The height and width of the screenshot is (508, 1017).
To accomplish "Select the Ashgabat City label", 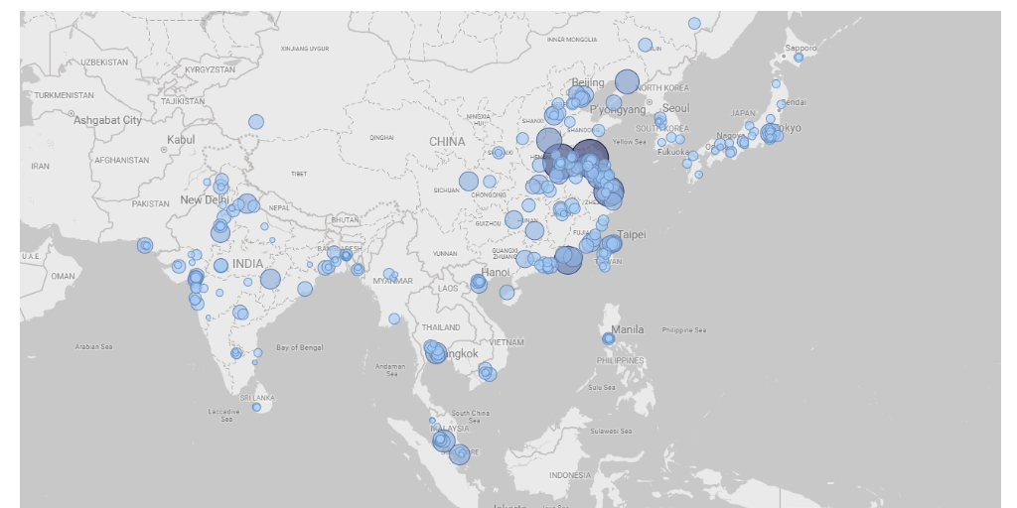I will (x=107, y=120).
